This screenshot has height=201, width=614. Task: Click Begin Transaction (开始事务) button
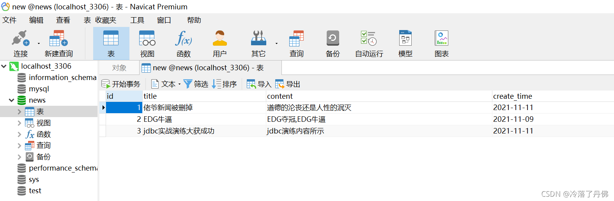[x=121, y=84]
